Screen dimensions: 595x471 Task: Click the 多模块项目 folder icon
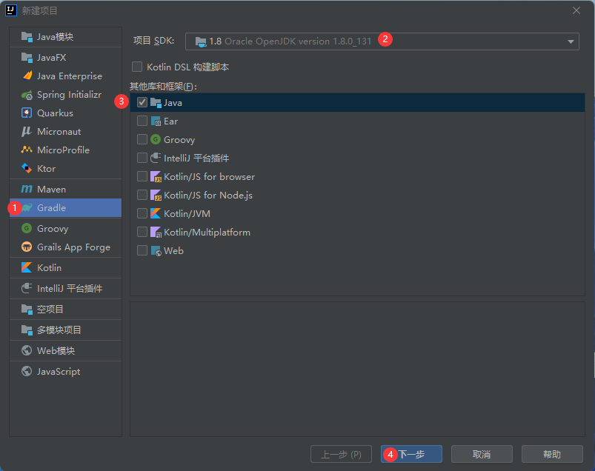point(27,330)
